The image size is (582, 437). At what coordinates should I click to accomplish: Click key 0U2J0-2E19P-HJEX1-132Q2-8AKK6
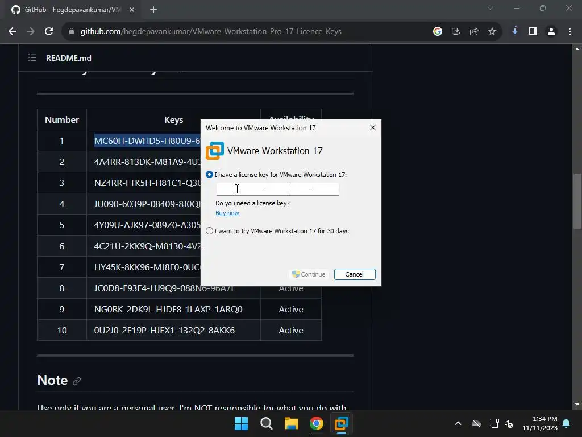click(x=164, y=331)
